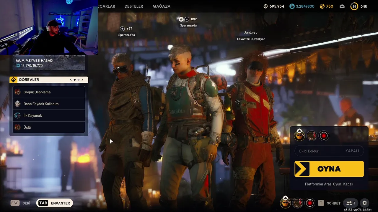Click the crown icon next to ONR
The image size is (378, 212).
181,19
